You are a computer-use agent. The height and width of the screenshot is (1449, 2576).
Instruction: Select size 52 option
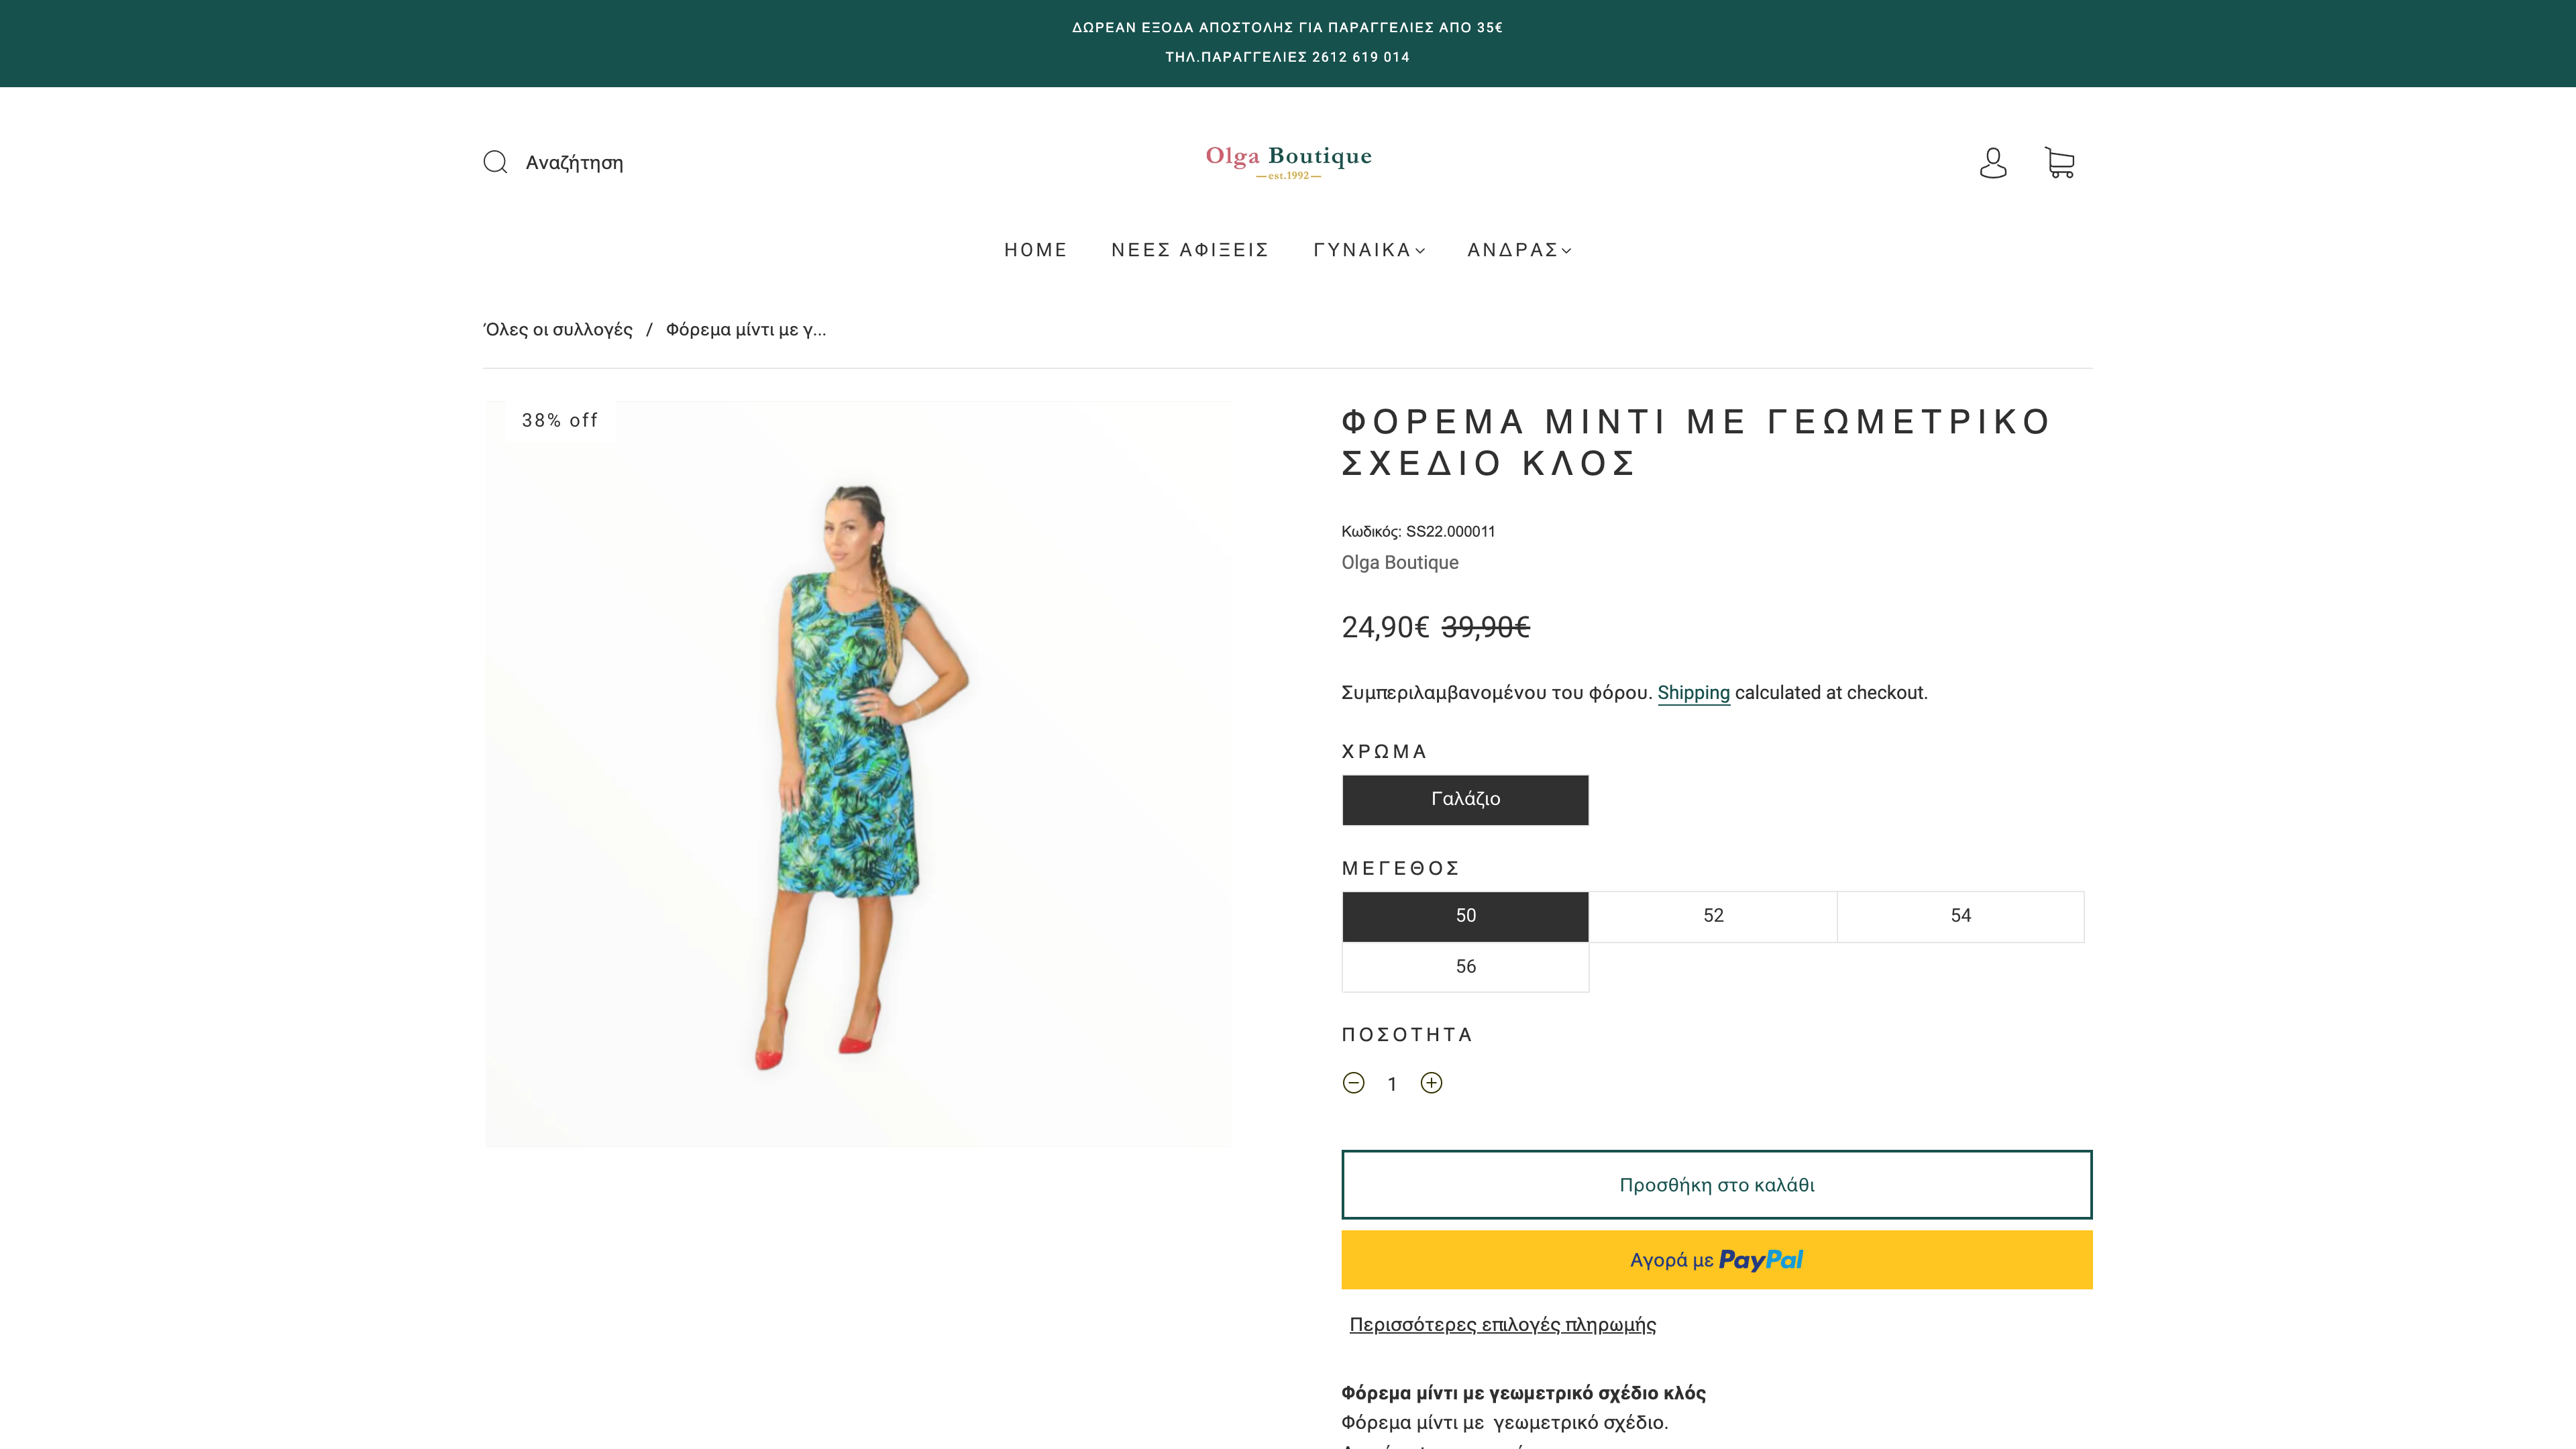(x=1713, y=916)
